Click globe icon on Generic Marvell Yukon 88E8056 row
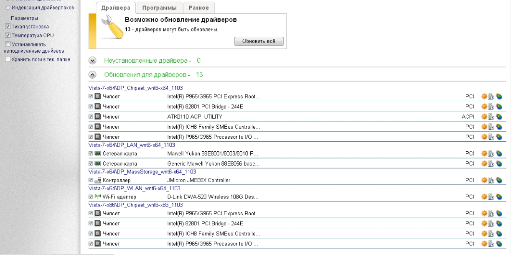 498,163
